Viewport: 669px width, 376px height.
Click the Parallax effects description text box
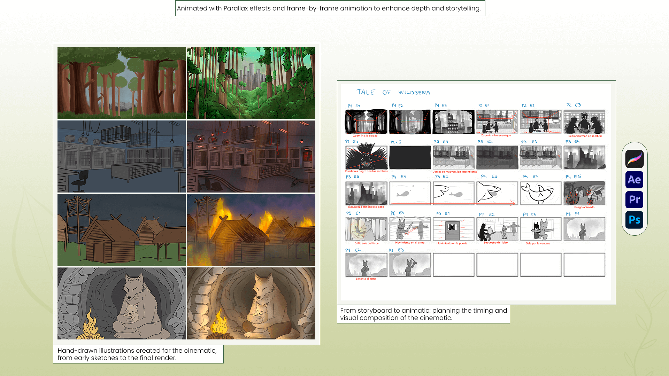click(x=330, y=8)
